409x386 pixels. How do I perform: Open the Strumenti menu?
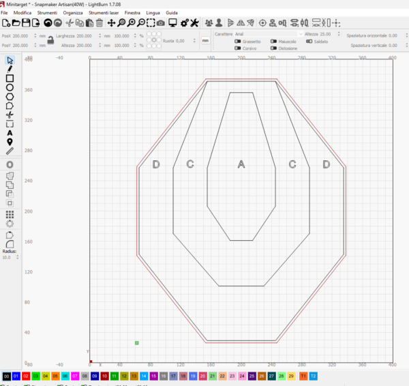(47, 13)
